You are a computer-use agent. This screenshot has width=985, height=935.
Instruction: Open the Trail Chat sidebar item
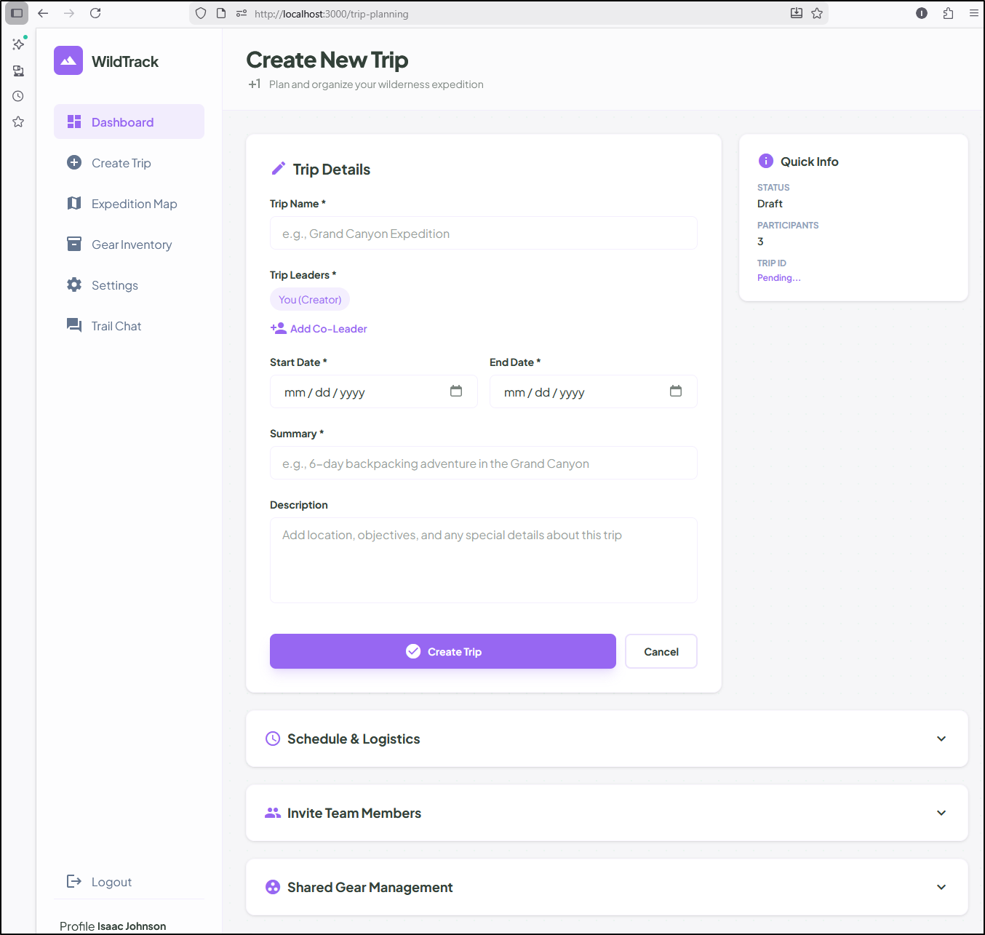point(116,326)
